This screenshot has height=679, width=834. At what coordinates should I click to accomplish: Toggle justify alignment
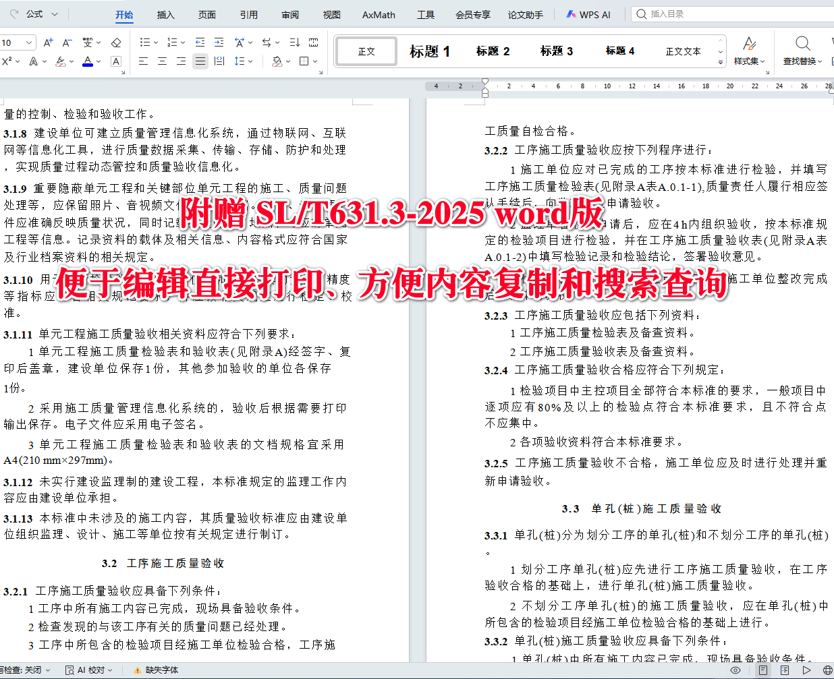(x=200, y=61)
